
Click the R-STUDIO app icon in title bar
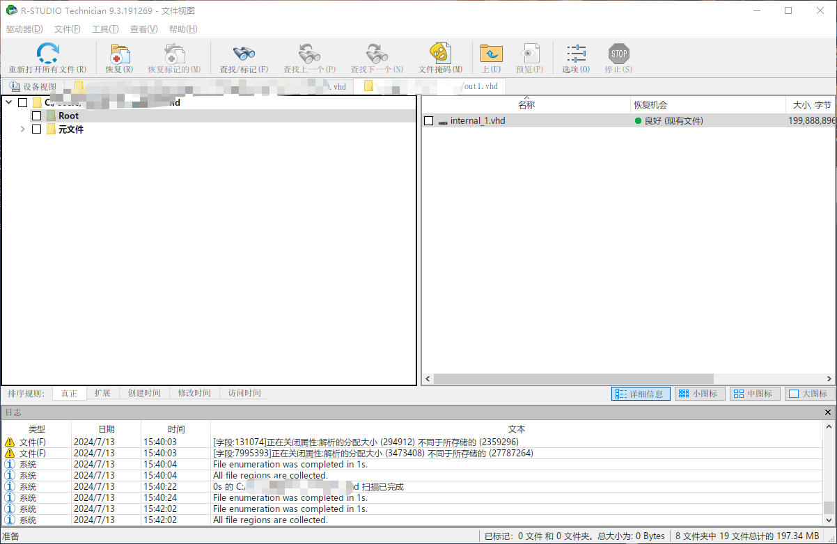tap(11, 10)
